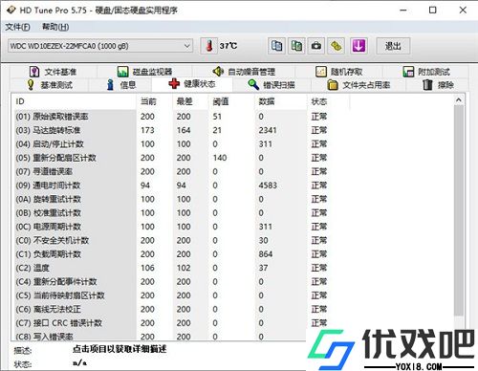Viewport: 478px width, 371px height.
Task: Click the threshold value 51
Action: (217, 117)
